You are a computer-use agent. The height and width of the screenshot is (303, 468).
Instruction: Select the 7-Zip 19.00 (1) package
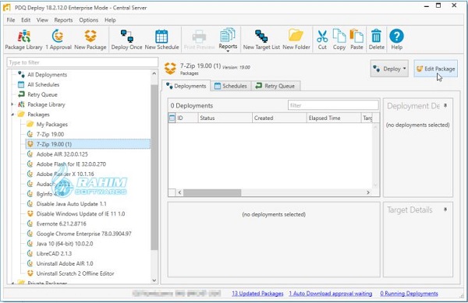click(x=54, y=144)
